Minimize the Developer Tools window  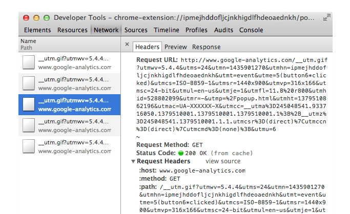37,17
